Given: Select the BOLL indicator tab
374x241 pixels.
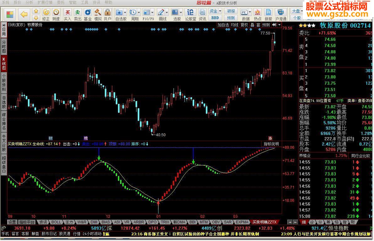Looking at the screenshot, I should click(x=56, y=222).
